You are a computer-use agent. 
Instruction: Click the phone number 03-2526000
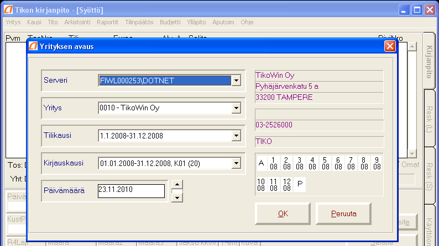click(274, 125)
